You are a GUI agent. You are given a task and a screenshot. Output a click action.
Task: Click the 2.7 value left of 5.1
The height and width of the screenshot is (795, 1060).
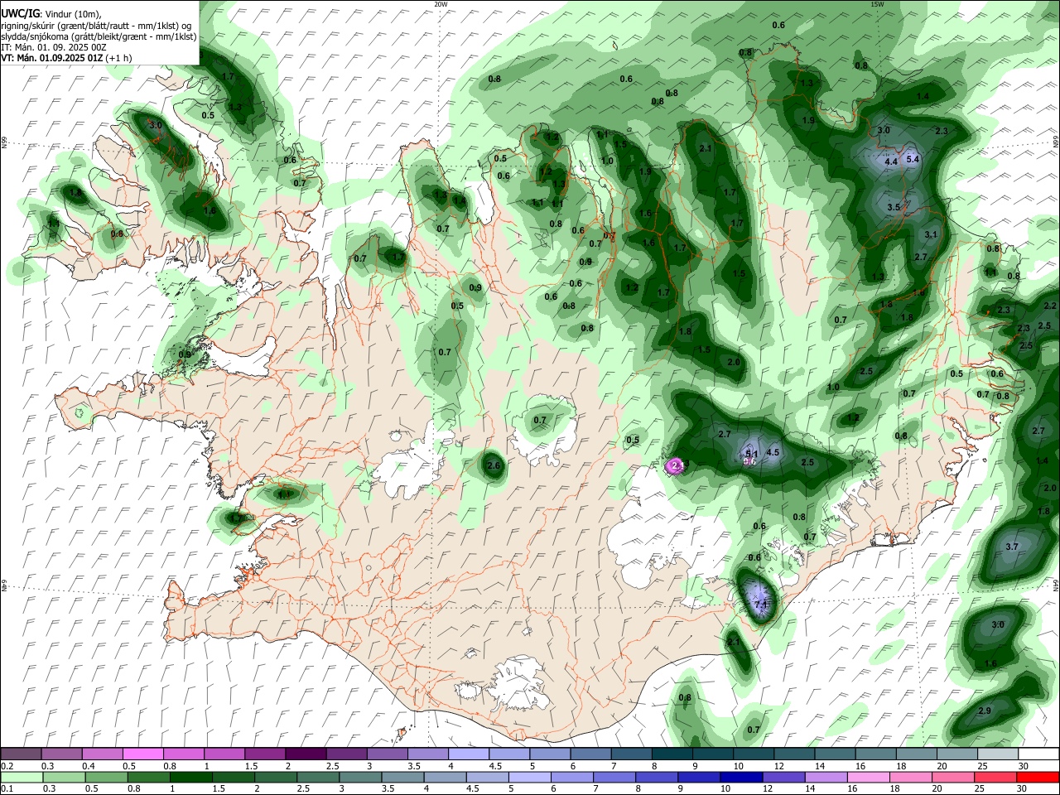click(725, 435)
